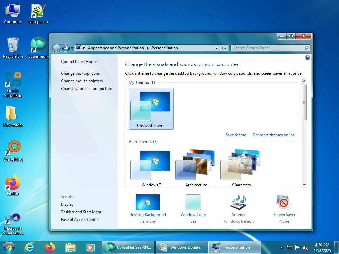
Task: Click the Personalization breadcrumb segment
Action: (x=165, y=48)
